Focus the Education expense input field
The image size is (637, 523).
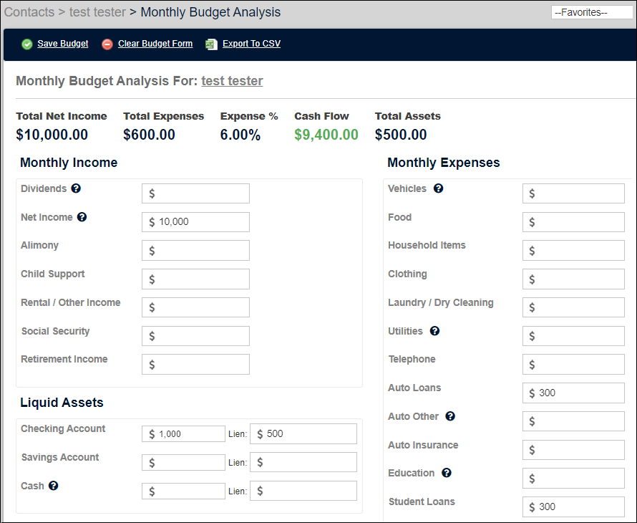point(573,479)
